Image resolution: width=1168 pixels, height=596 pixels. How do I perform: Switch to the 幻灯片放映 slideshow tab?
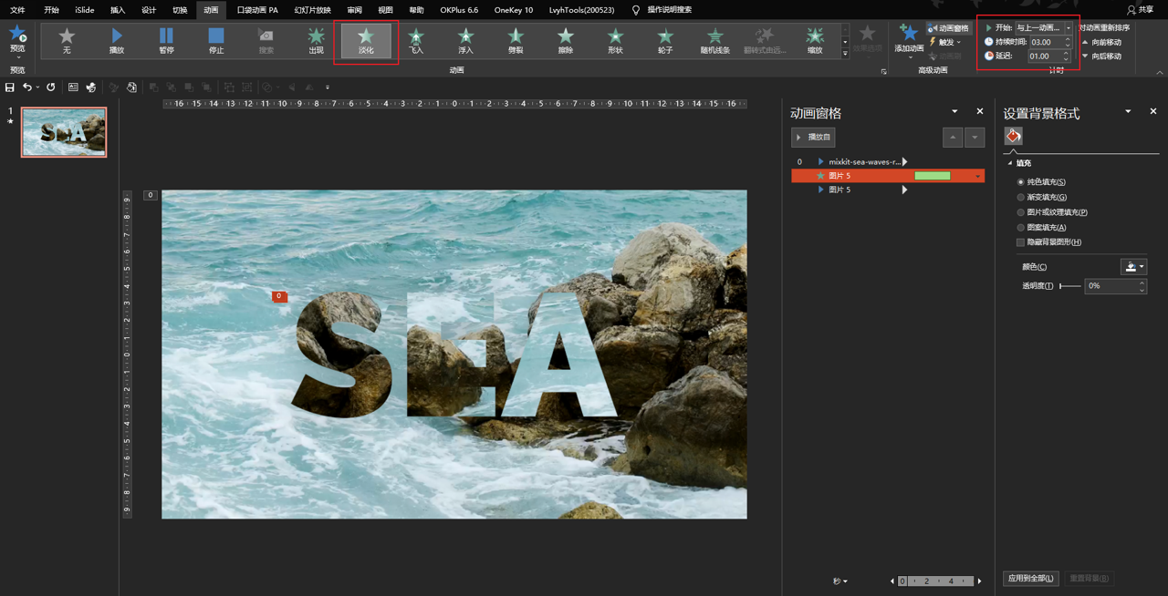(x=312, y=10)
